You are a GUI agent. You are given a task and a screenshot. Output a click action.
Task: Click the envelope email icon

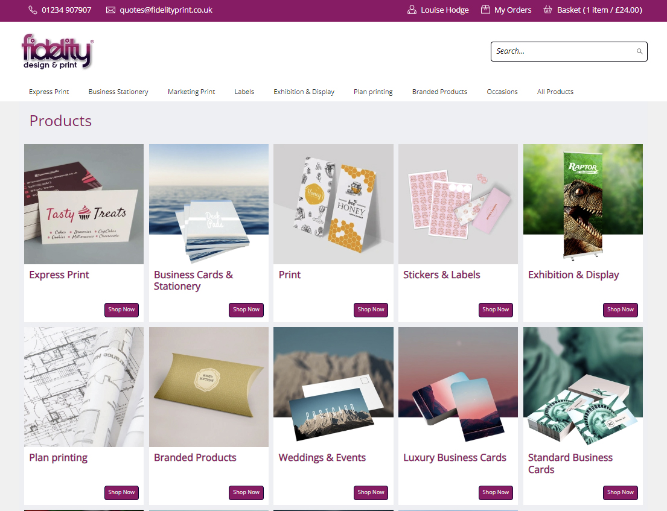click(x=110, y=10)
